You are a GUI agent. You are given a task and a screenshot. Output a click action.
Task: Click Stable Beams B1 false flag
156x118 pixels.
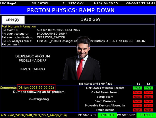[137, 110]
